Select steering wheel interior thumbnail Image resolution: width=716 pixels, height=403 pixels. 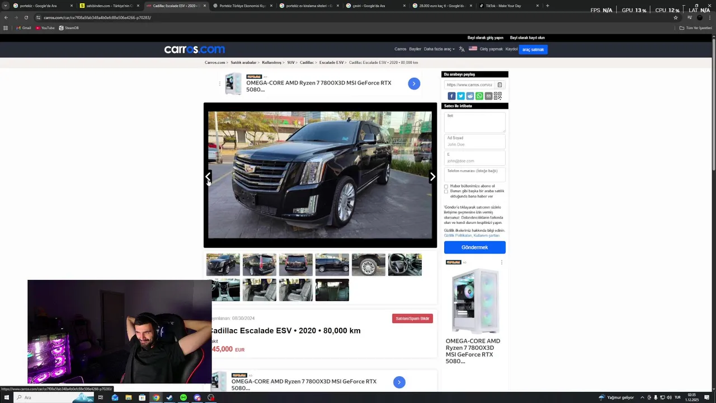pos(405,265)
